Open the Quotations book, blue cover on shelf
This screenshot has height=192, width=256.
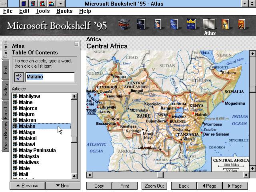click(174, 24)
